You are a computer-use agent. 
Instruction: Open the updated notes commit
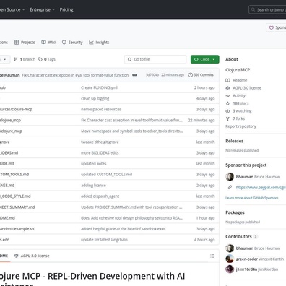tap(94, 163)
